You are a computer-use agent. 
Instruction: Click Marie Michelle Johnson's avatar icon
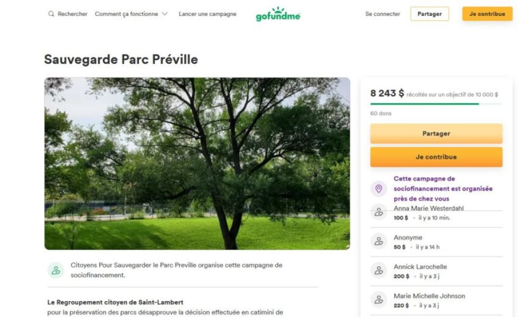379,300
